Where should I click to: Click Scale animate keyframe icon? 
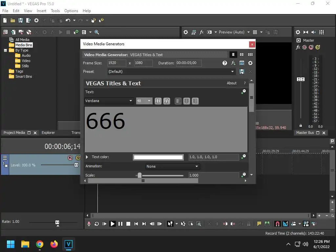pyautogui.click(x=243, y=175)
